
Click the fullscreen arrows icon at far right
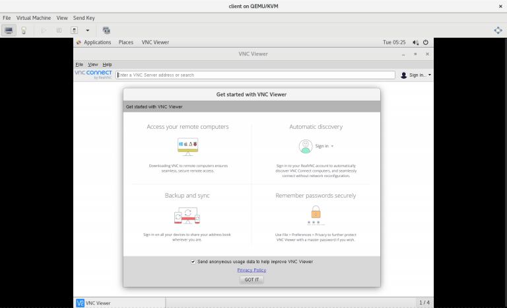[x=498, y=30]
